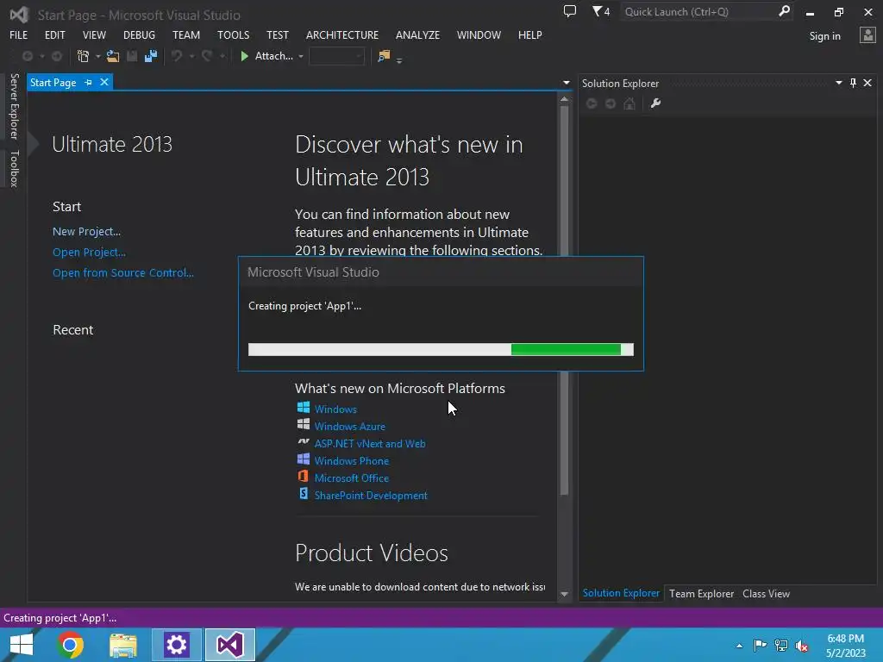
Task: Click the Solution Explorer Forward icon
Action: (611, 103)
